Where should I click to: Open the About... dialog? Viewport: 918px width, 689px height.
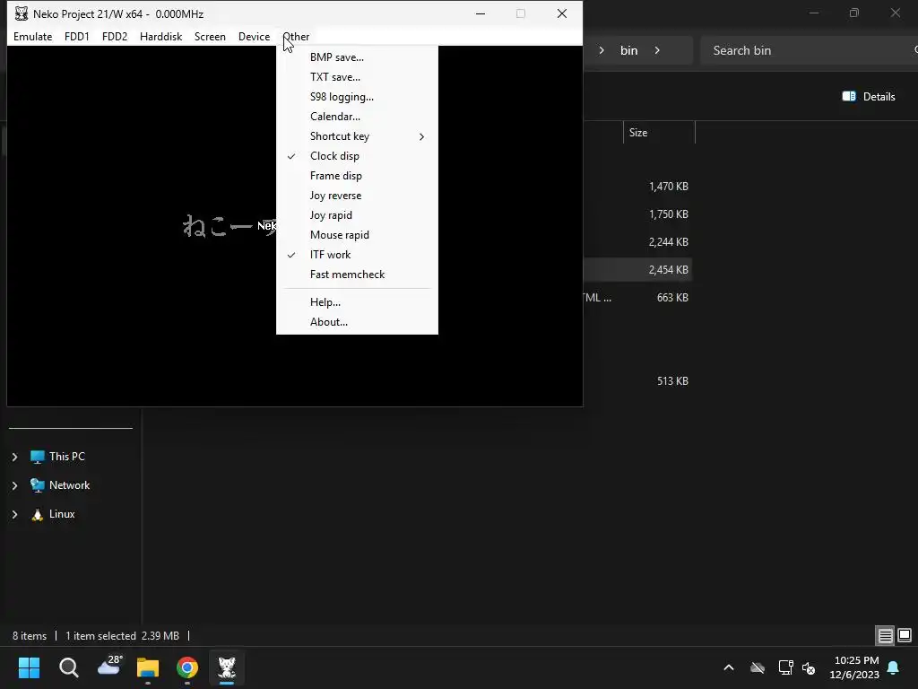(357, 322)
